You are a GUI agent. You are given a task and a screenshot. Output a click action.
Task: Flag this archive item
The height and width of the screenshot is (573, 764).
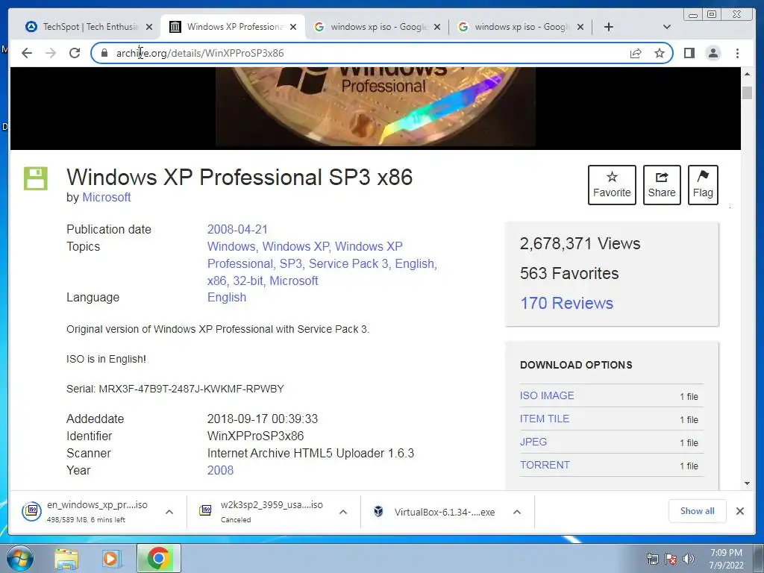click(703, 185)
